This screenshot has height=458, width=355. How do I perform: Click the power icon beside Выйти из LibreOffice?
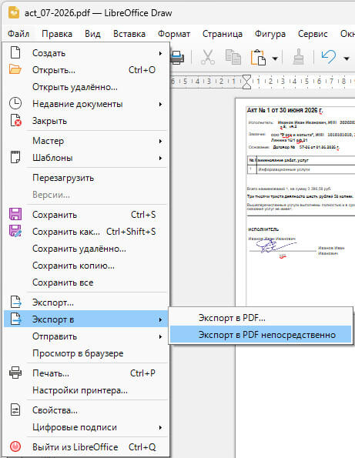15,446
